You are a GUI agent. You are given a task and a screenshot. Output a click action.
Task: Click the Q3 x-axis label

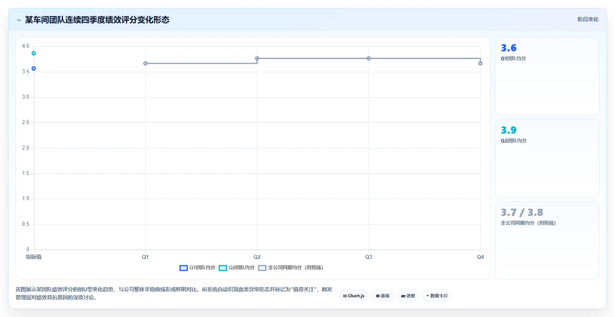tap(369, 257)
